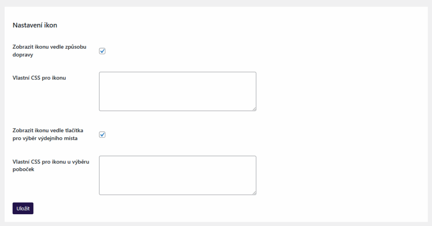The width and height of the screenshot is (432, 226).
Task: Toggle the checkbox for icon beside shipping method
Action: pyautogui.click(x=102, y=51)
